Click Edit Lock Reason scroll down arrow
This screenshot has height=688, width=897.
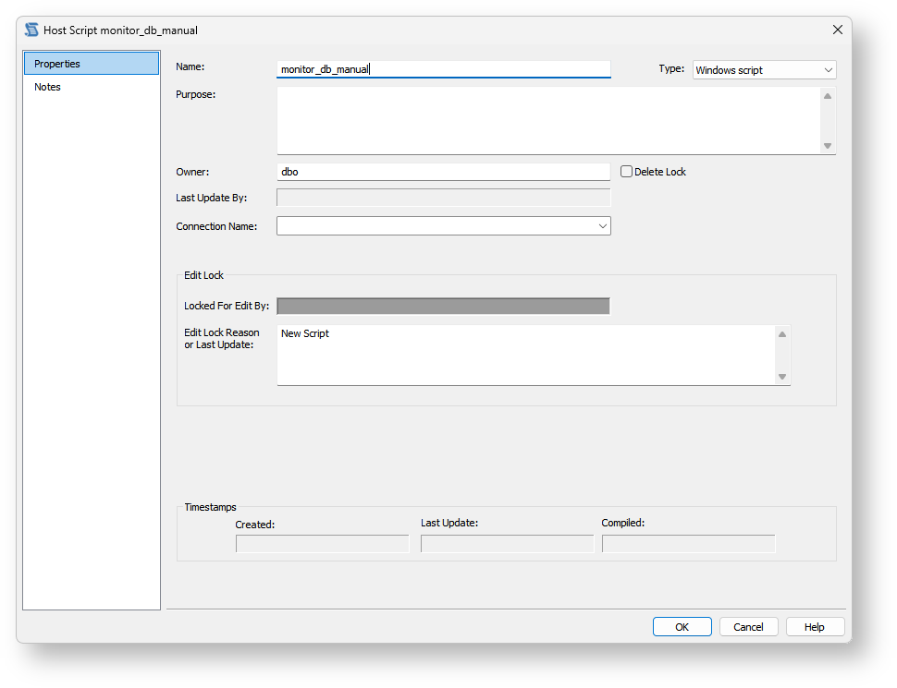click(x=782, y=377)
